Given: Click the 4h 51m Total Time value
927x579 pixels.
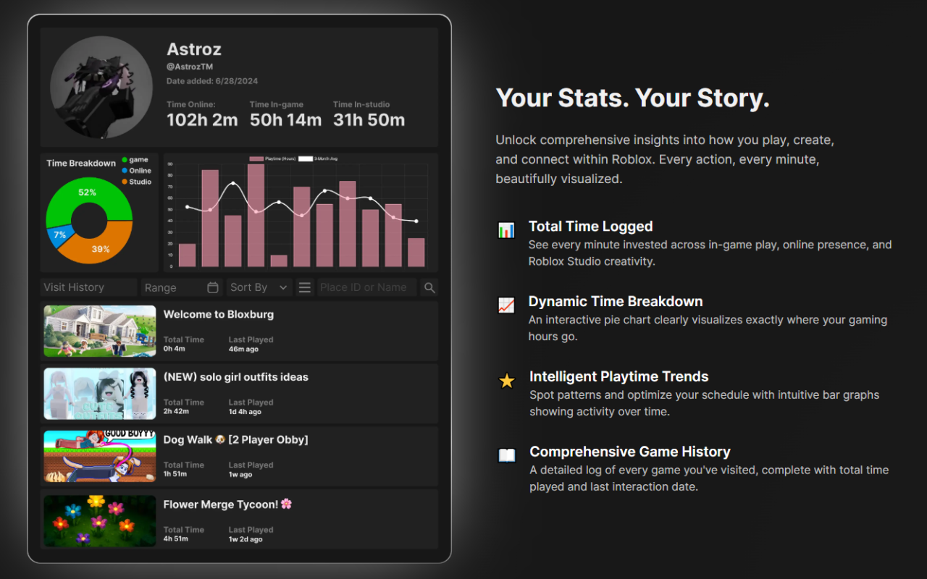Looking at the screenshot, I should coord(176,539).
